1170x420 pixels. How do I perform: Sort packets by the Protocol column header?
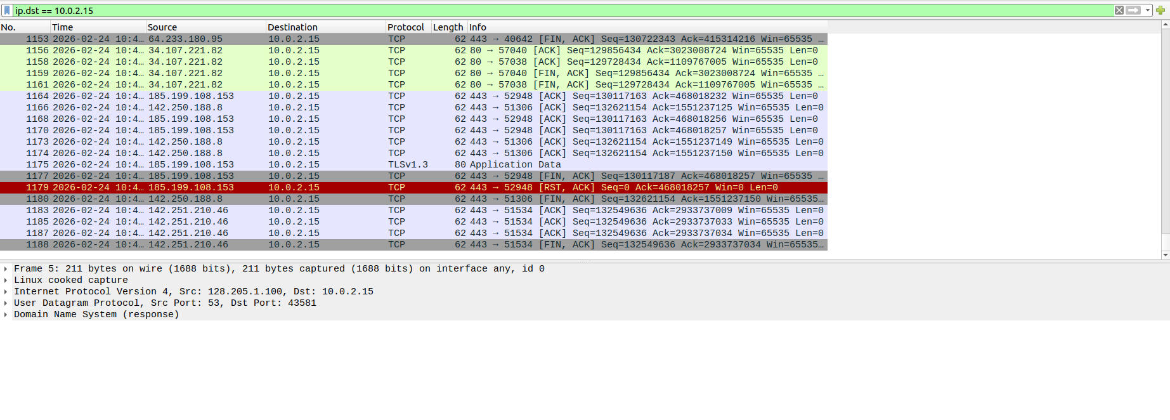(408, 27)
